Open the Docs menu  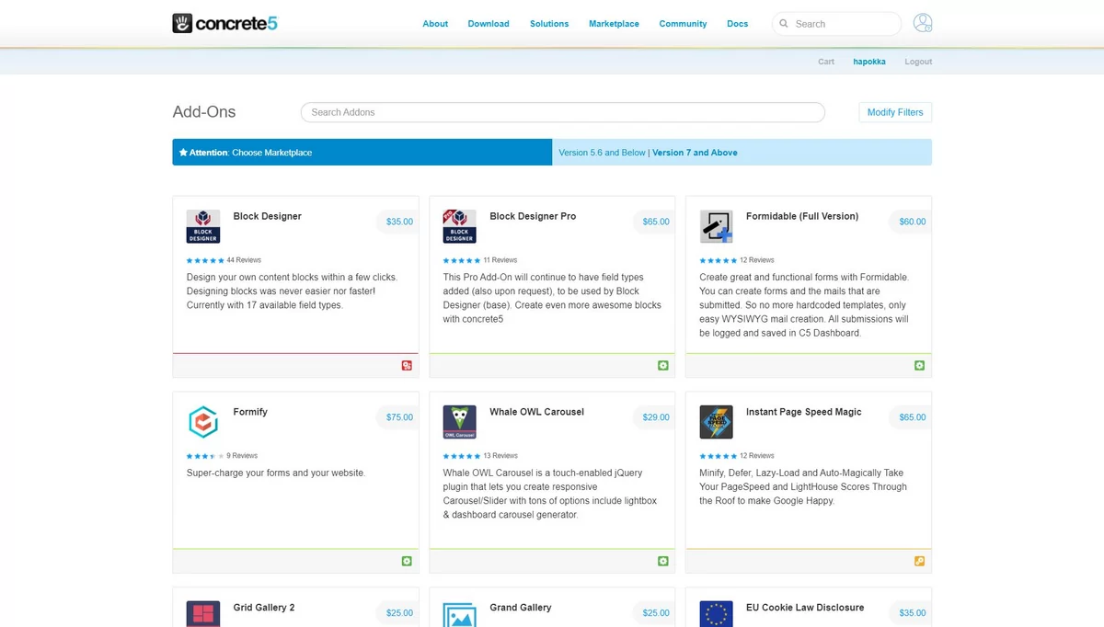point(737,24)
